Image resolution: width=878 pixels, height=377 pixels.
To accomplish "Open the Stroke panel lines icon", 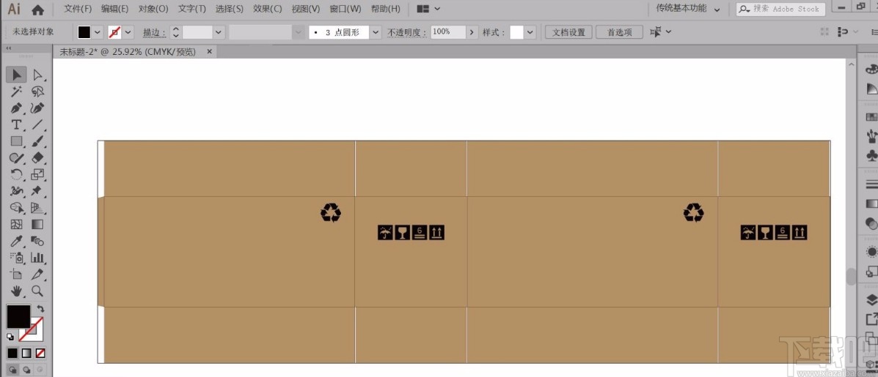I will [x=871, y=184].
